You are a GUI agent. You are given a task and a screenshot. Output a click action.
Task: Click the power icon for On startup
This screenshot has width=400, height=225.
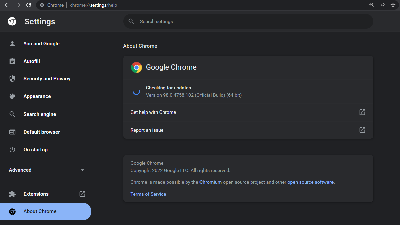point(12,149)
